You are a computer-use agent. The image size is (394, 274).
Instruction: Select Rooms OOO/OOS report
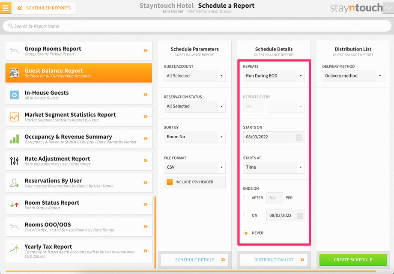79,227
